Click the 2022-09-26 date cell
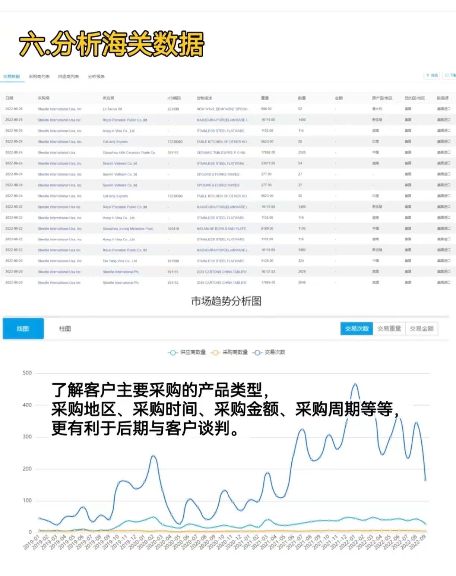 pos(14,109)
